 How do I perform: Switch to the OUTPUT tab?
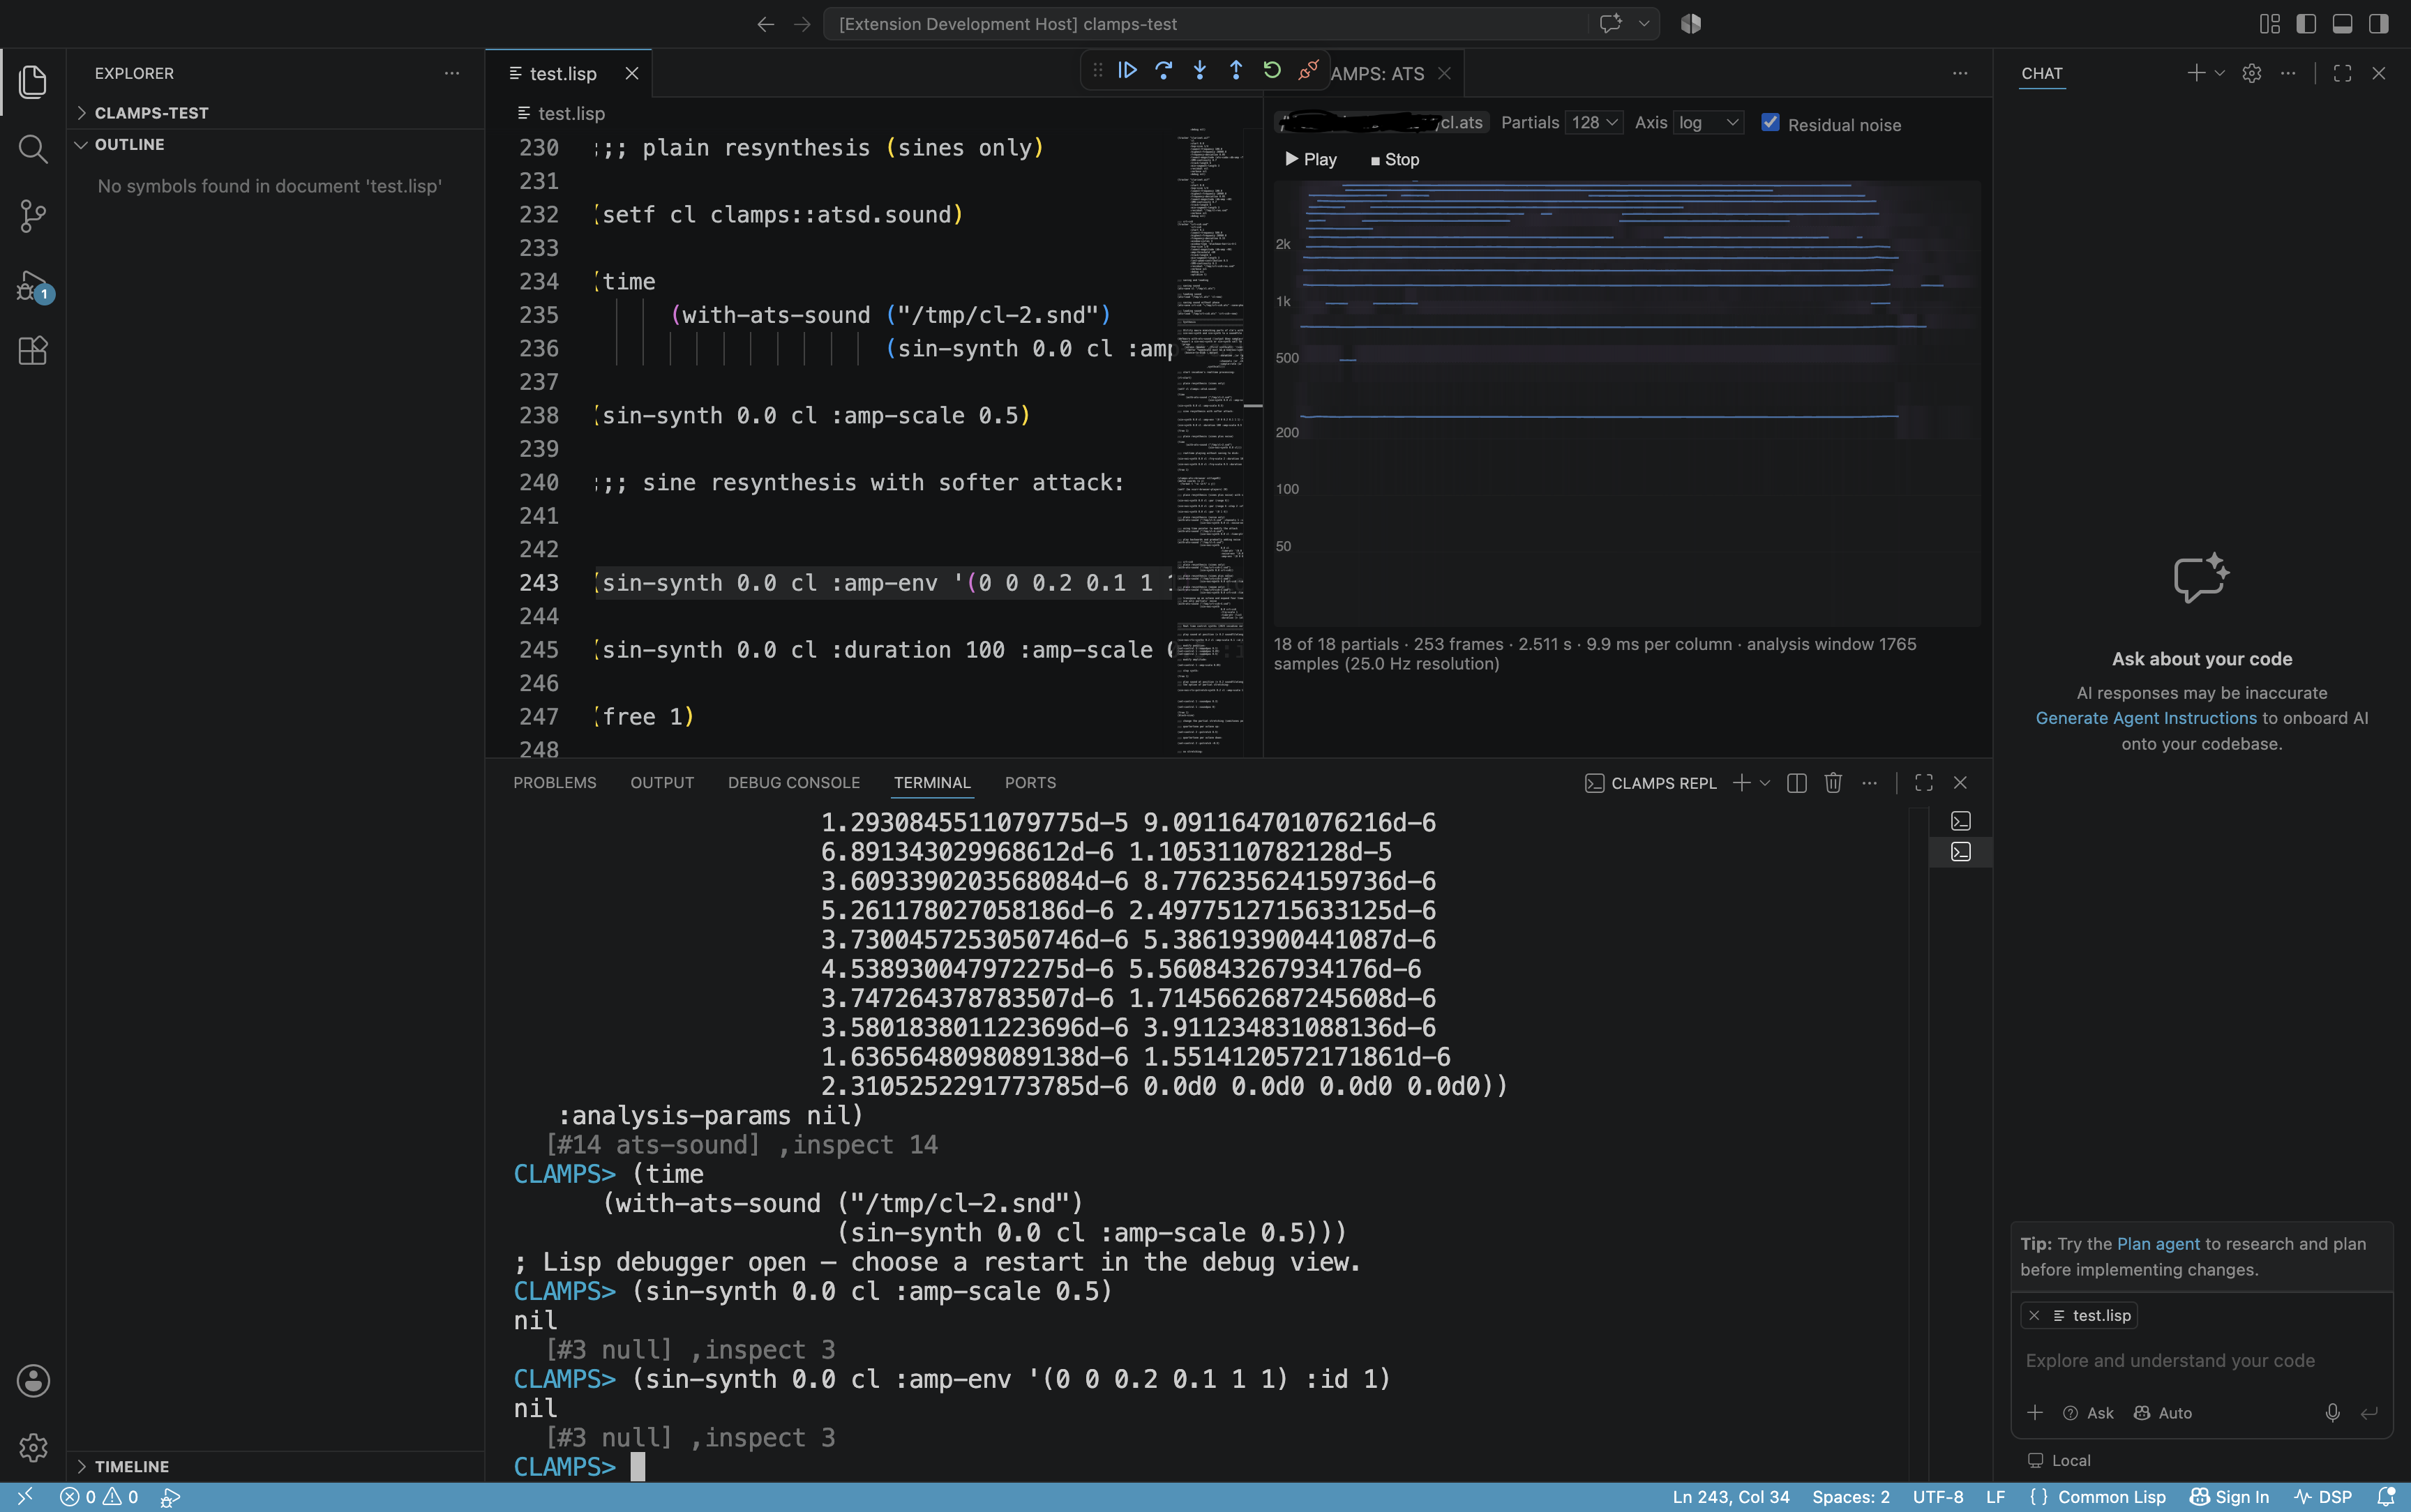662,783
